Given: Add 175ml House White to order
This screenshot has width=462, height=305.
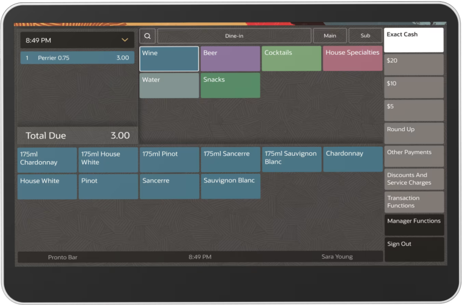Looking at the screenshot, I should 108,159.
